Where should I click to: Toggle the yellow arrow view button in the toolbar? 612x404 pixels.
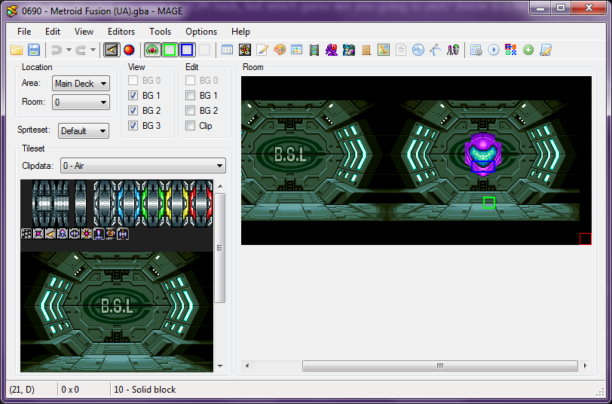112,50
